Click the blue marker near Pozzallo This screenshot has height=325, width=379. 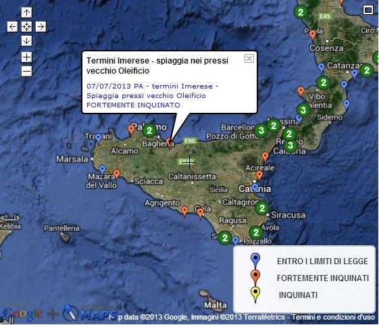click(x=236, y=241)
